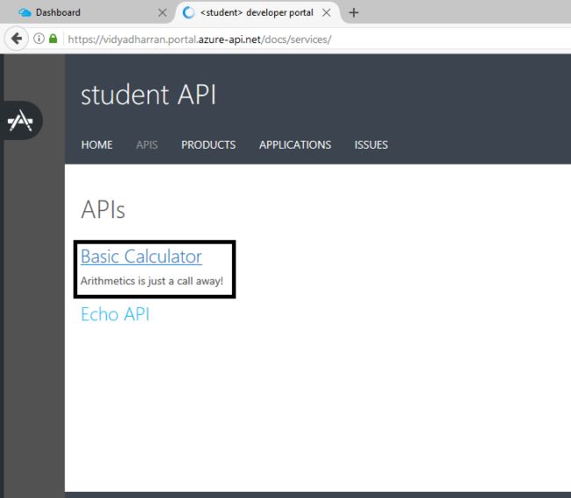Select the student developer portal tab
The width and height of the screenshot is (571, 498).
(257, 12)
